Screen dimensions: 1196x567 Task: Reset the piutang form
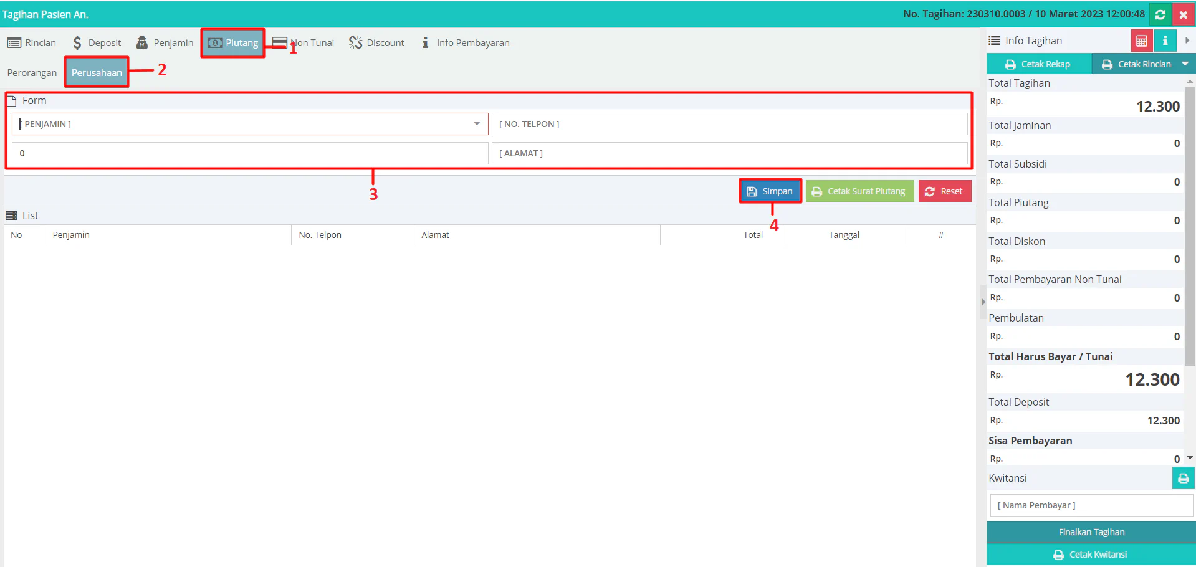[x=945, y=191]
